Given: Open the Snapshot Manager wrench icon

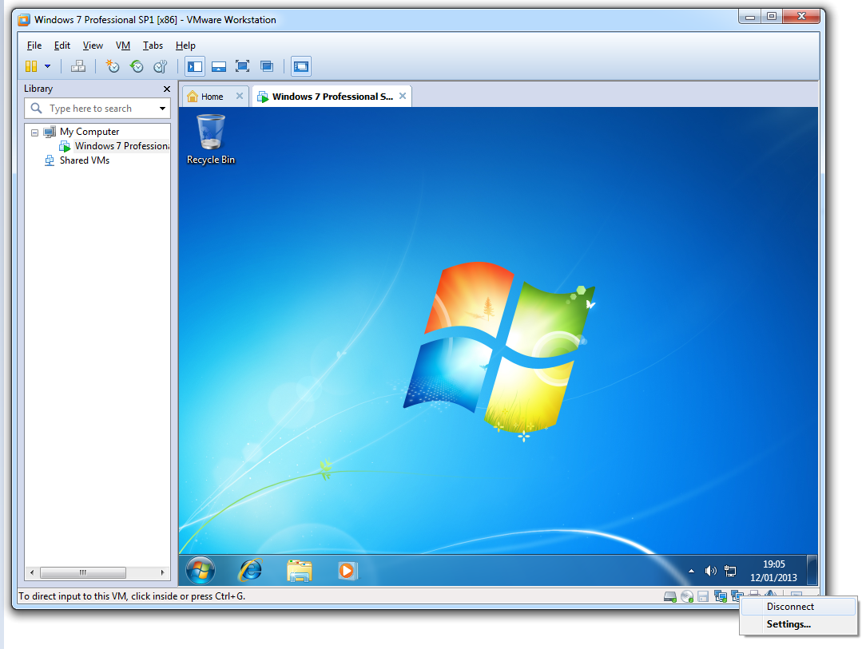Looking at the screenshot, I should click(x=161, y=66).
